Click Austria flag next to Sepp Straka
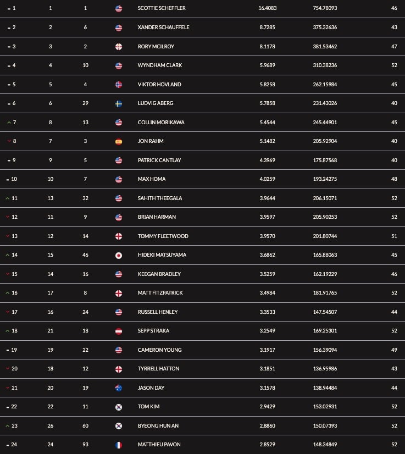Viewport: 405px width, 454px height. point(118,331)
